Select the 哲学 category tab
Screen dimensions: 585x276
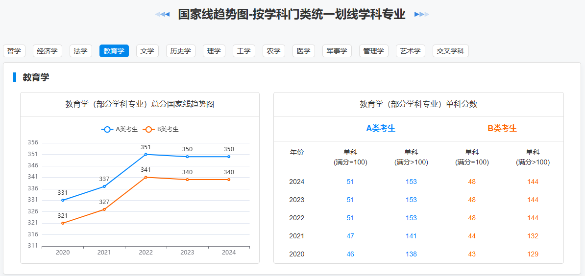point(14,51)
